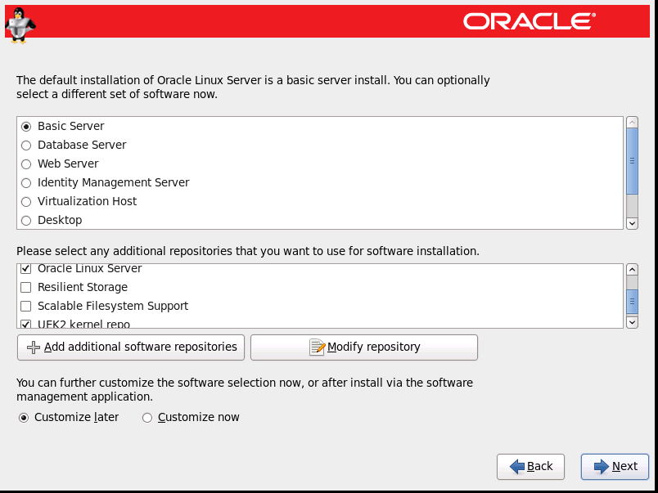This screenshot has height=493, width=658.
Task: Click the right arrow icon on Next
Action: 602,467
